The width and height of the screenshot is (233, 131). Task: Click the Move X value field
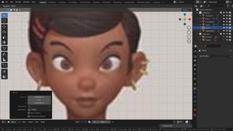click(39, 97)
